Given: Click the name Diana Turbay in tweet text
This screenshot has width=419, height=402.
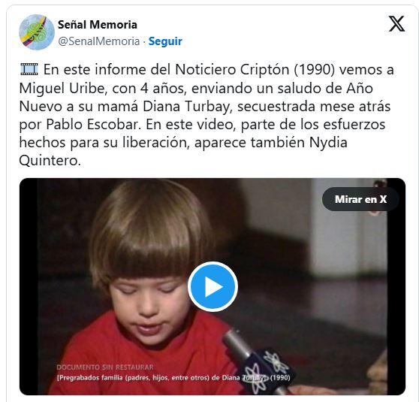Looking at the screenshot, I should click(x=186, y=106).
